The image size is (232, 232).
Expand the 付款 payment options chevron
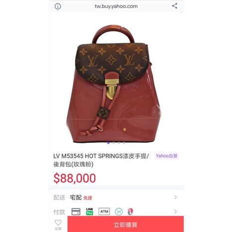[175, 212]
